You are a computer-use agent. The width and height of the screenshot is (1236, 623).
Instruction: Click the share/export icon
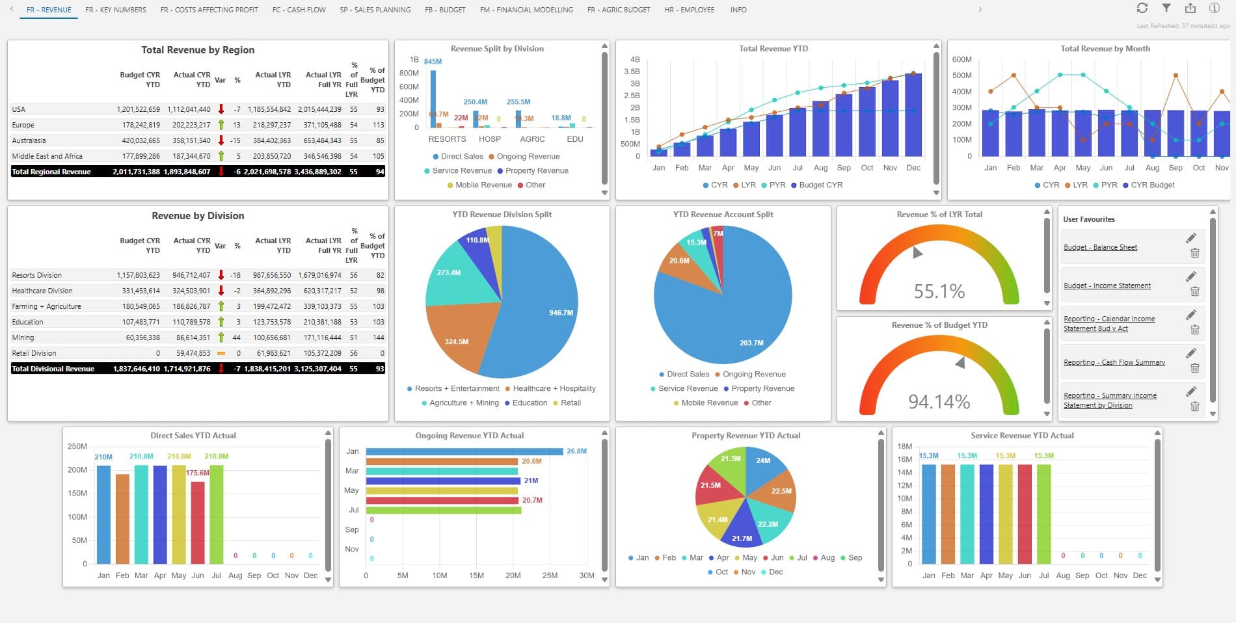(1190, 8)
